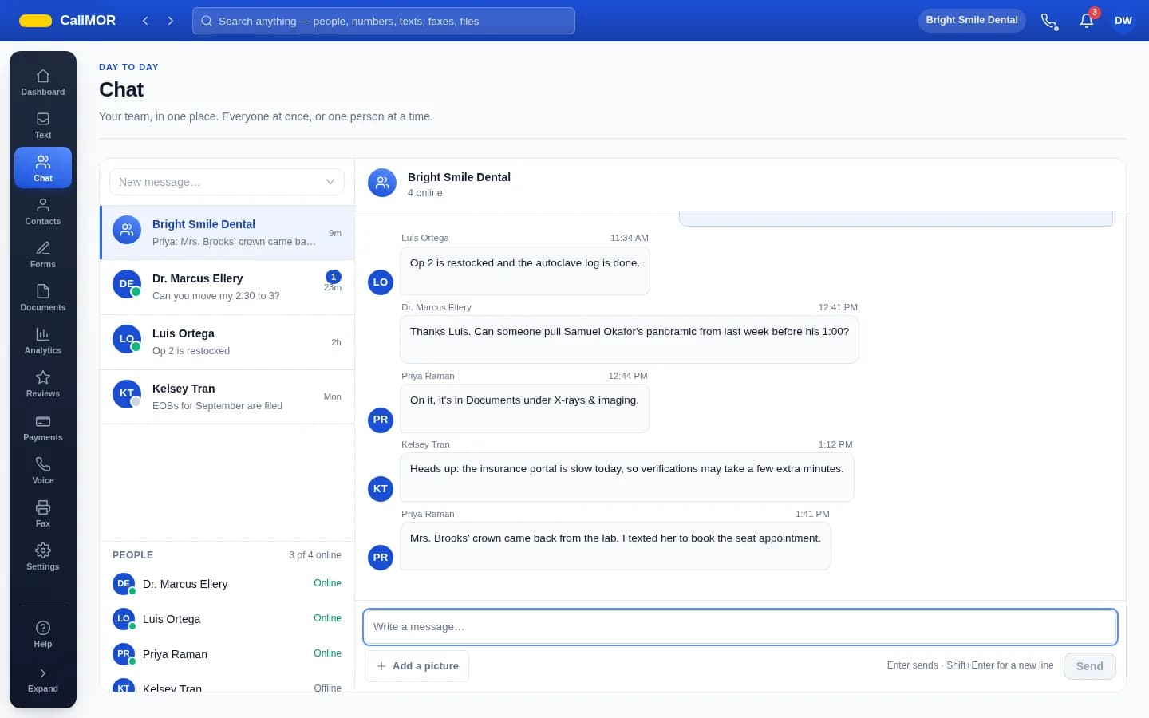Open the Documents section
Screen dimensions: 1149x718
[x=43, y=298]
